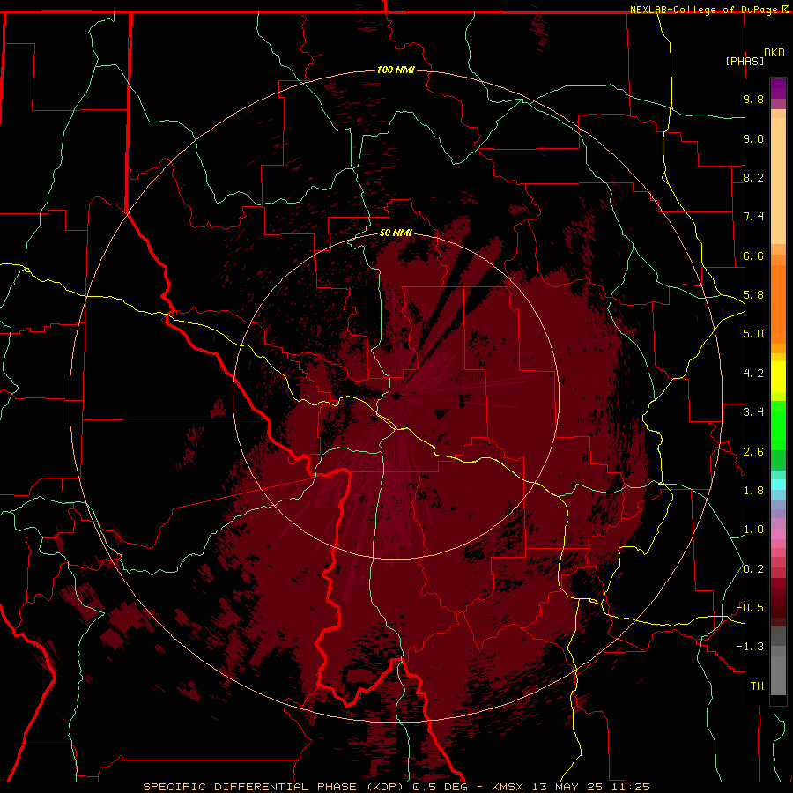This screenshot has width=793, height=793.
Task: Click the 9.0 scale value
Action: [753, 138]
